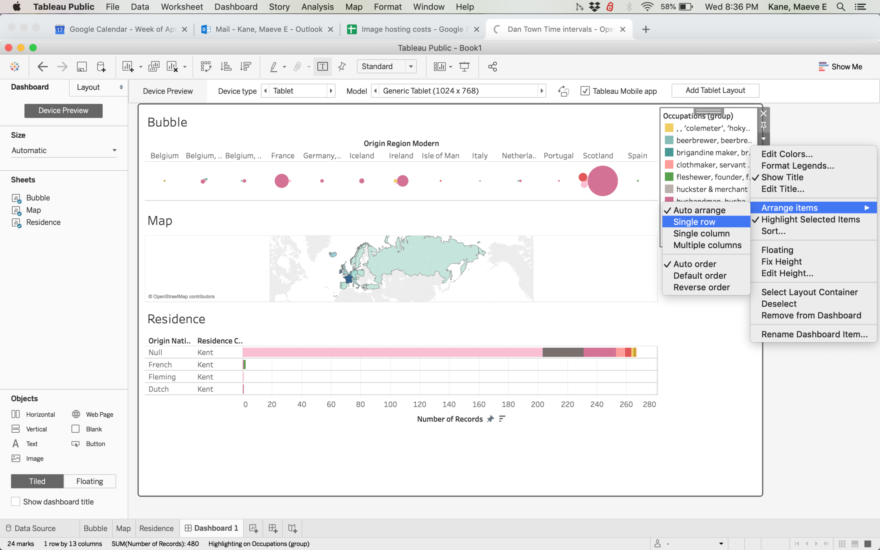Screen dimensions: 880x550
Task: Open the Model Generic Tablet dropdown
Action: [458, 91]
